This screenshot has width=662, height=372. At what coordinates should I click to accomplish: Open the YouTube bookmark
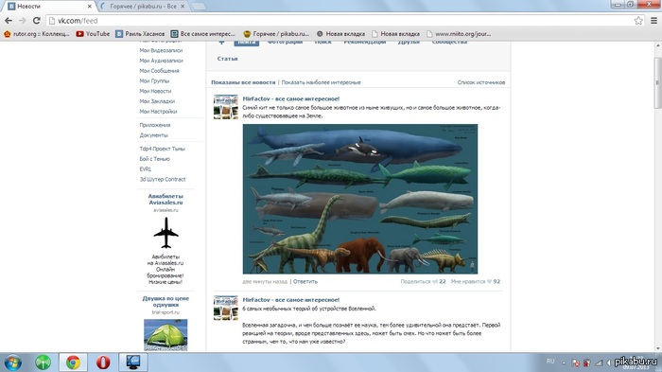93,34
